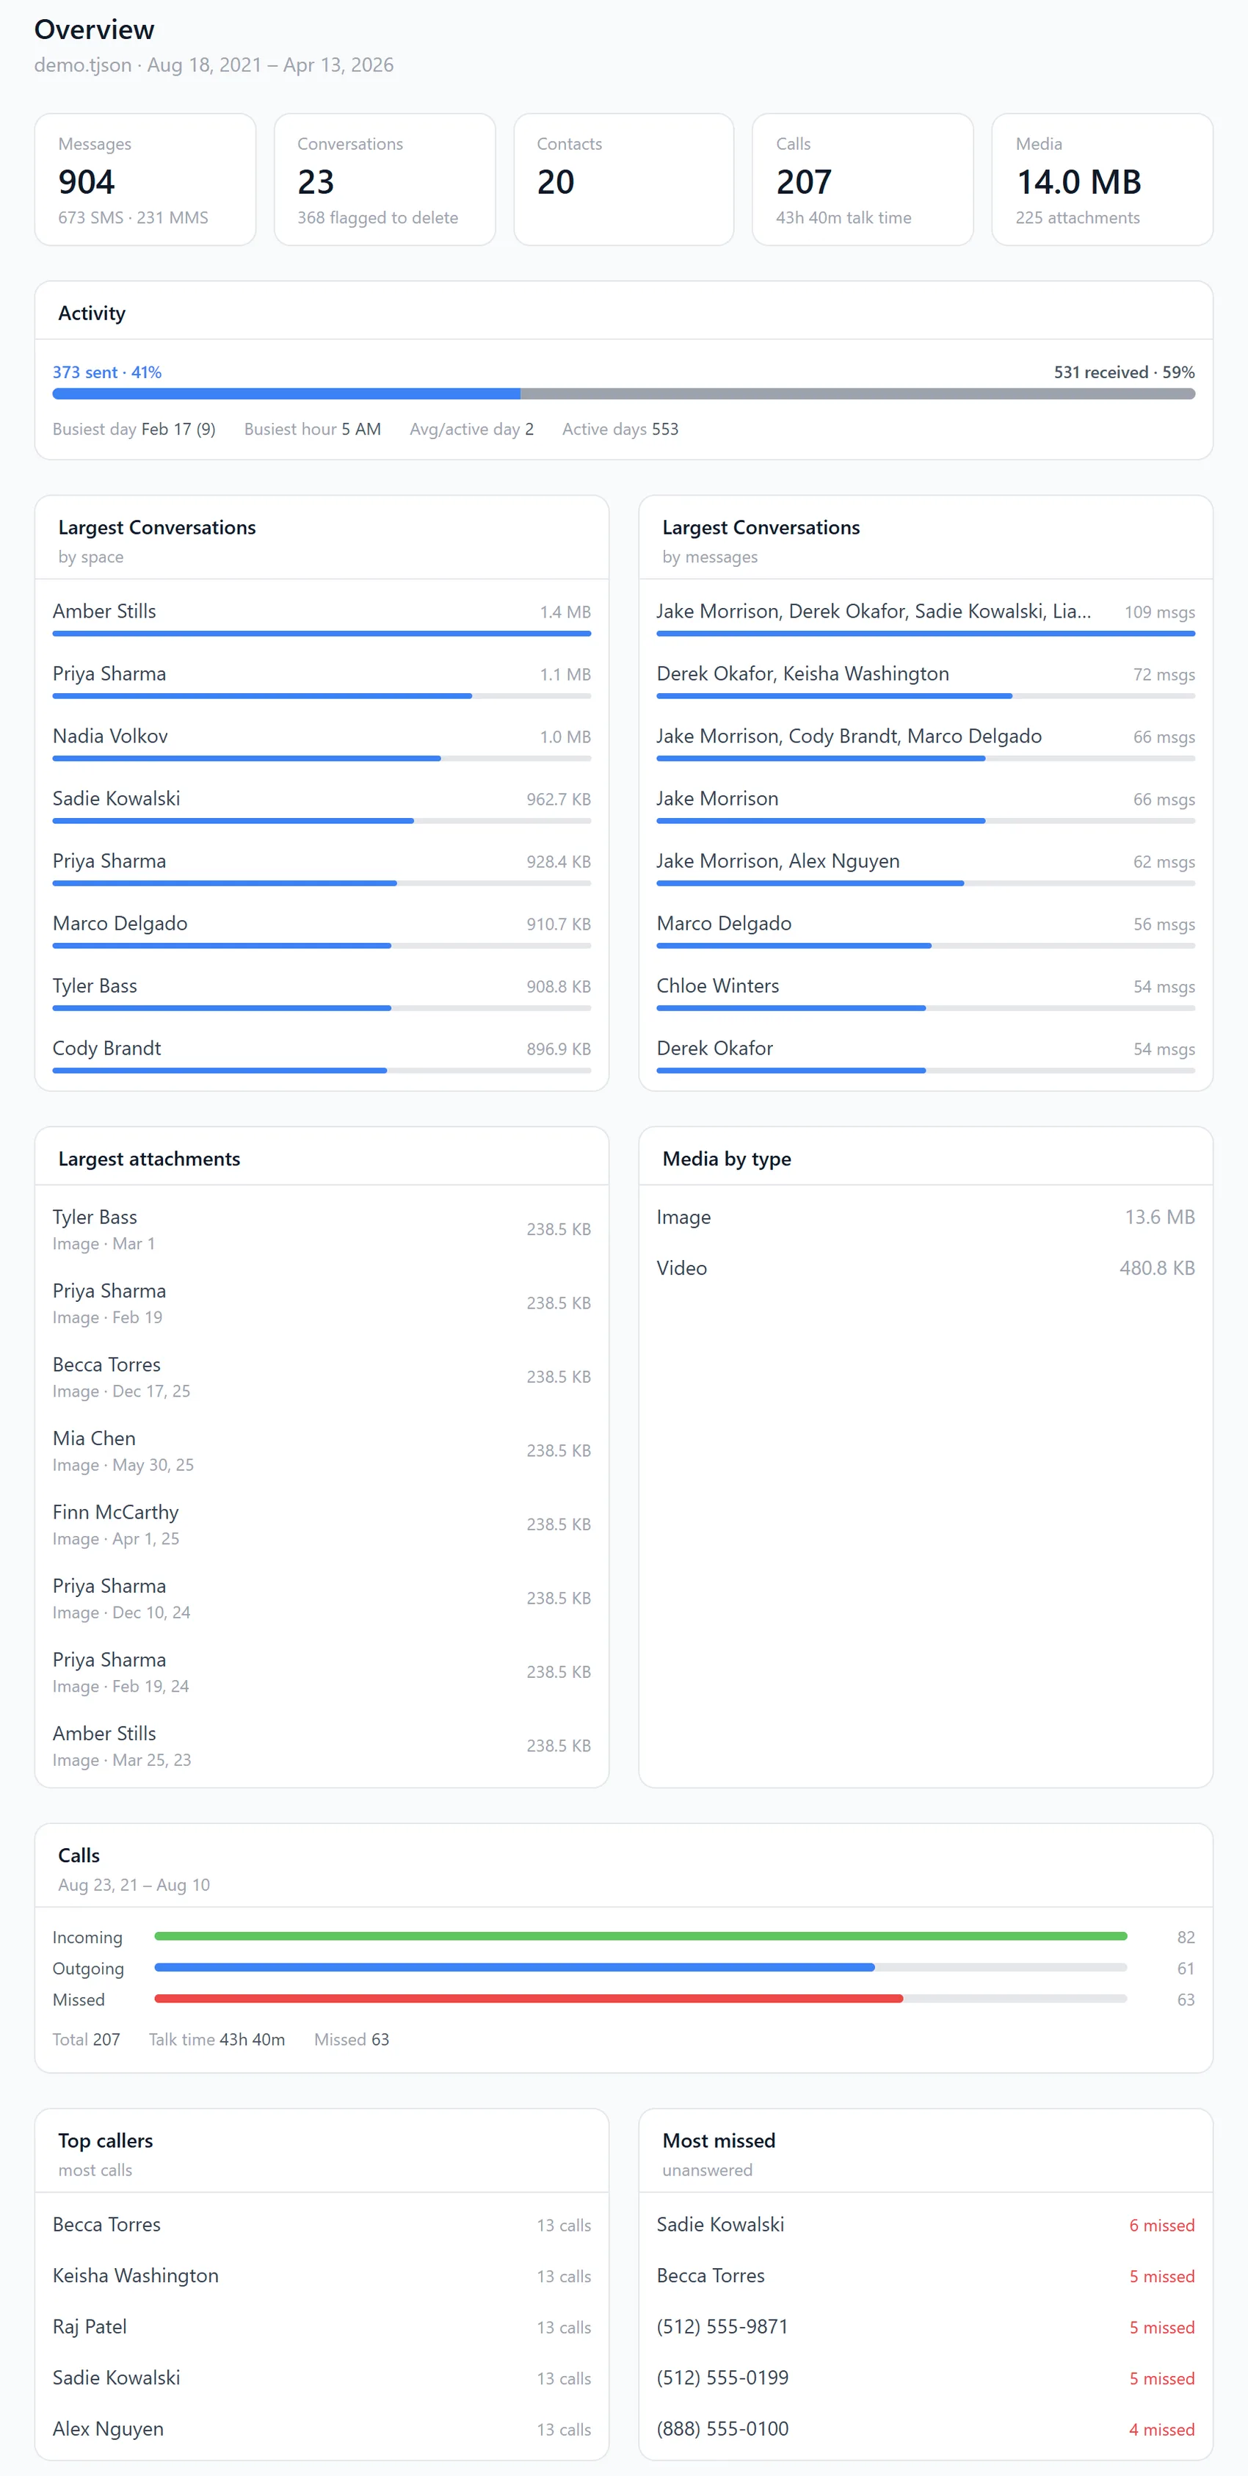The height and width of the screenshot is (2476, 1248).
Task: Select Becca Torres in Top callers
Action: point(322,2224)
